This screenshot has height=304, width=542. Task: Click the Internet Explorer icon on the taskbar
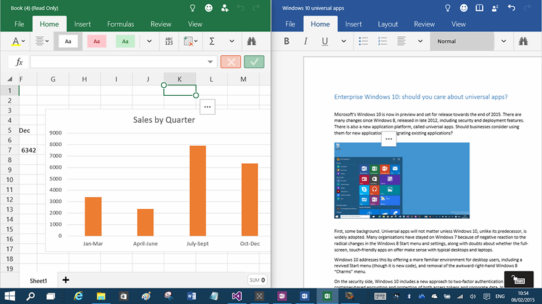[x=79, y=296]
